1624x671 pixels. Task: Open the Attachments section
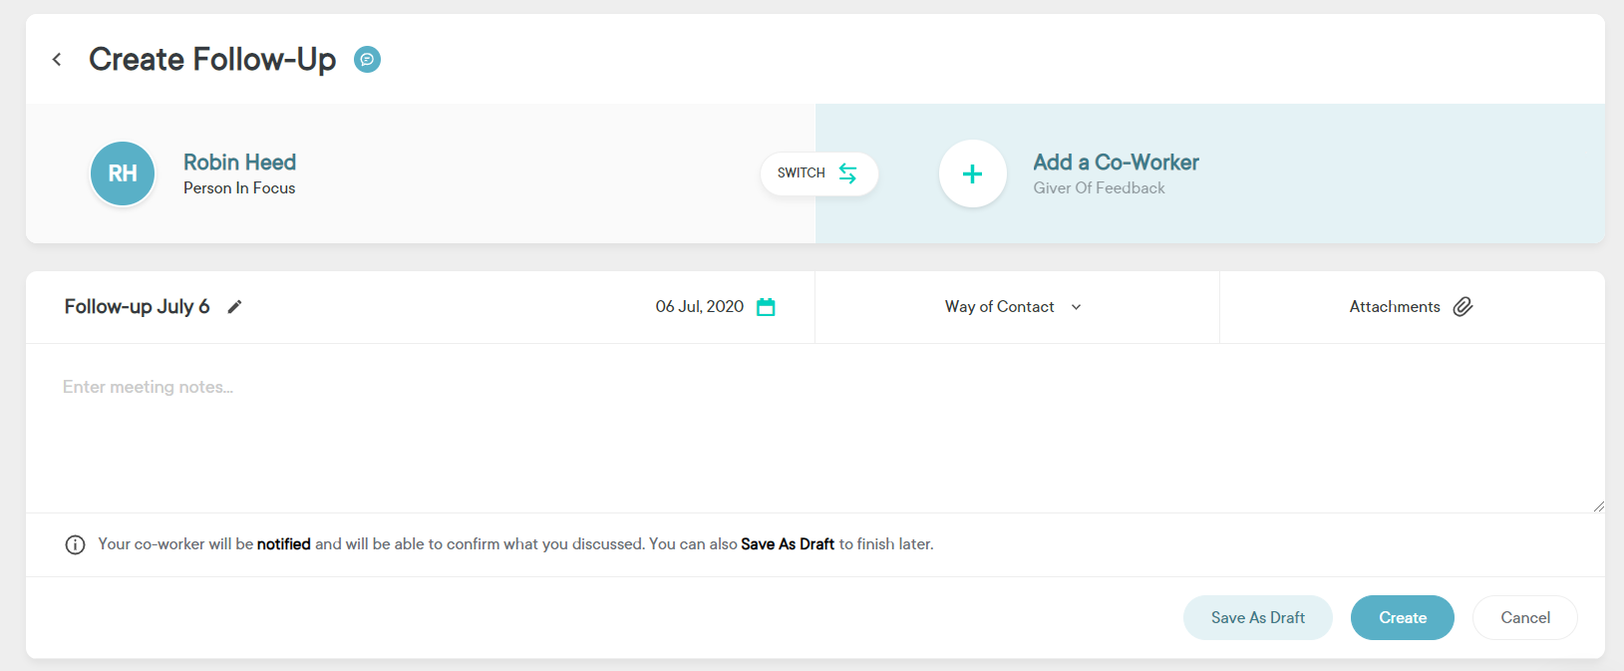tap(1394, 307)
